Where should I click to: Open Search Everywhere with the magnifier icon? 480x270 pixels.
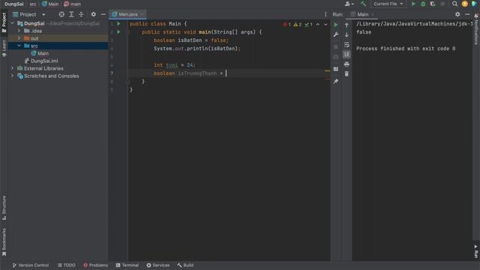point(455,4)
